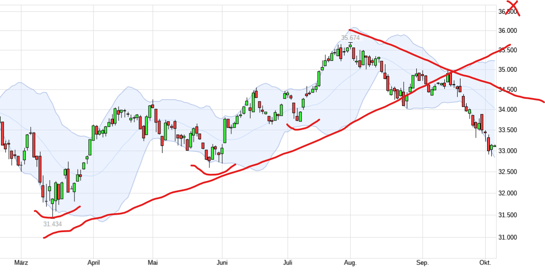Click the 33.000 price axis label
The image size is (545, 273).
(508, 151)
